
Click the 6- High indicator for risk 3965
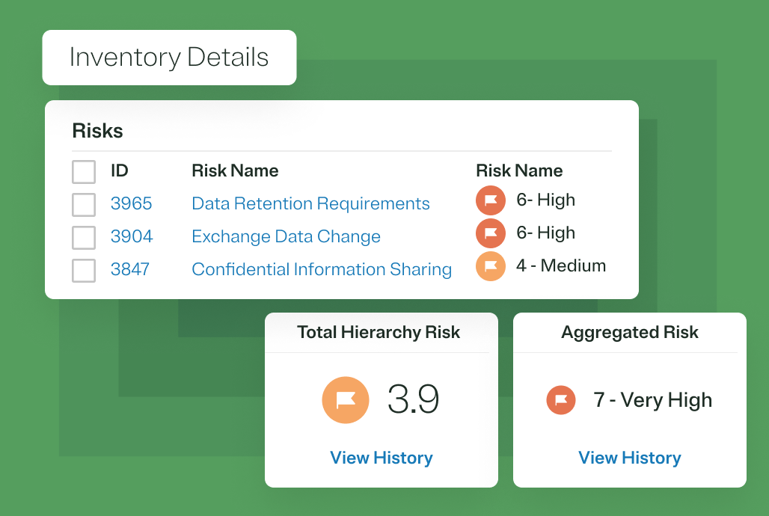click(545, 200)
